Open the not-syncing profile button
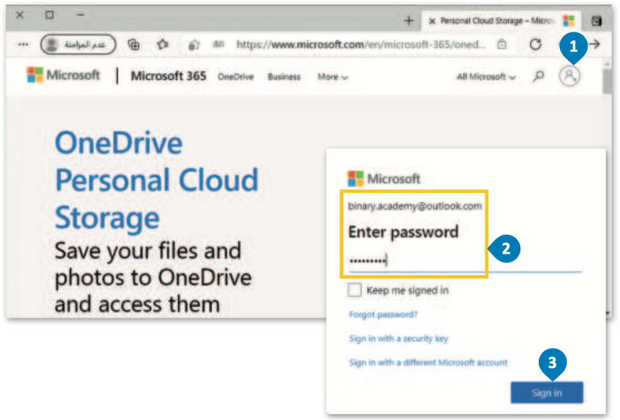The image size is (620, 420). (78, 44)
